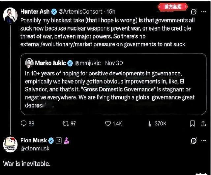The image size is (211, 175).
Task: Open Hunter Ash tweet more options
Action: click(x=204, y=12)
